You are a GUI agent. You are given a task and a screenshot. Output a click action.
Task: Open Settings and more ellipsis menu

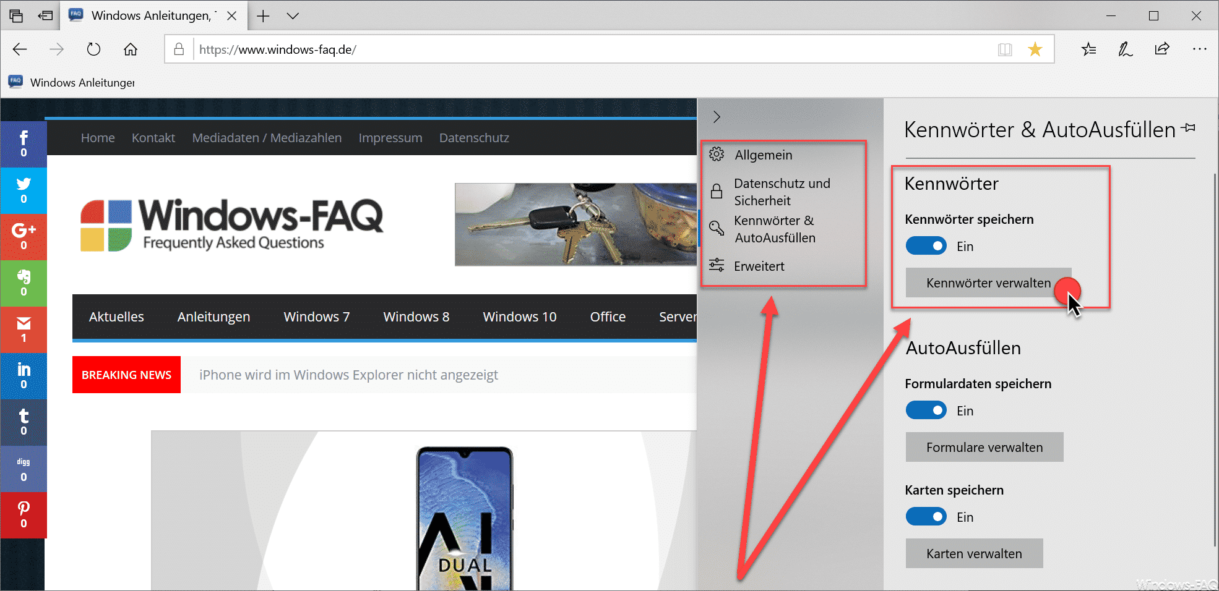pyautogui.click(x=1199, y=49)
